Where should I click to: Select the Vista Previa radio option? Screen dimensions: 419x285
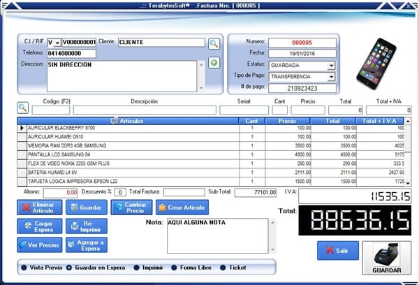(24, 268)
